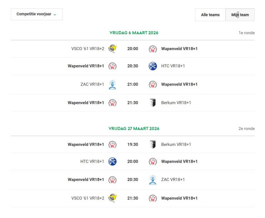Click the ZAC logo in the 20:30 second-round match

pos(153,180)
